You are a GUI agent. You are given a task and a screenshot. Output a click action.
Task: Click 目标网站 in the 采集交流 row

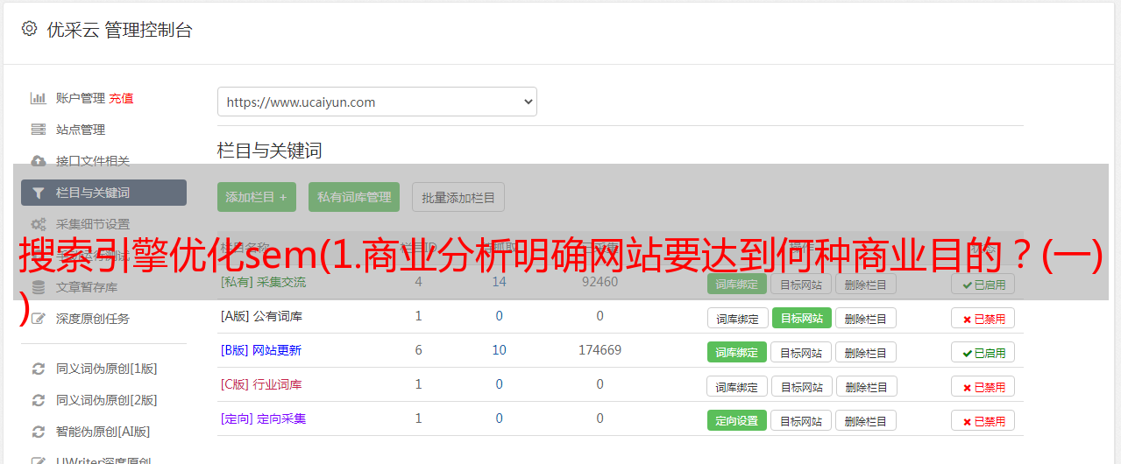(x=801, y=284)
